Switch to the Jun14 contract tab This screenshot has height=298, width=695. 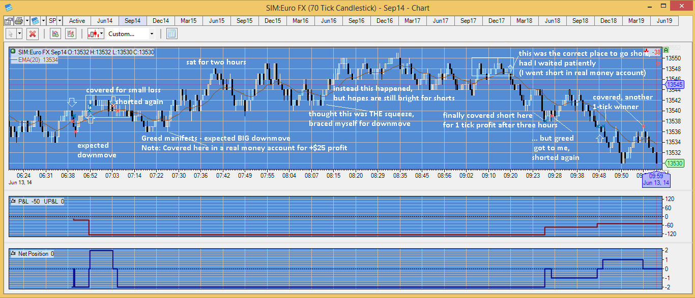click(x=105, y=21)
